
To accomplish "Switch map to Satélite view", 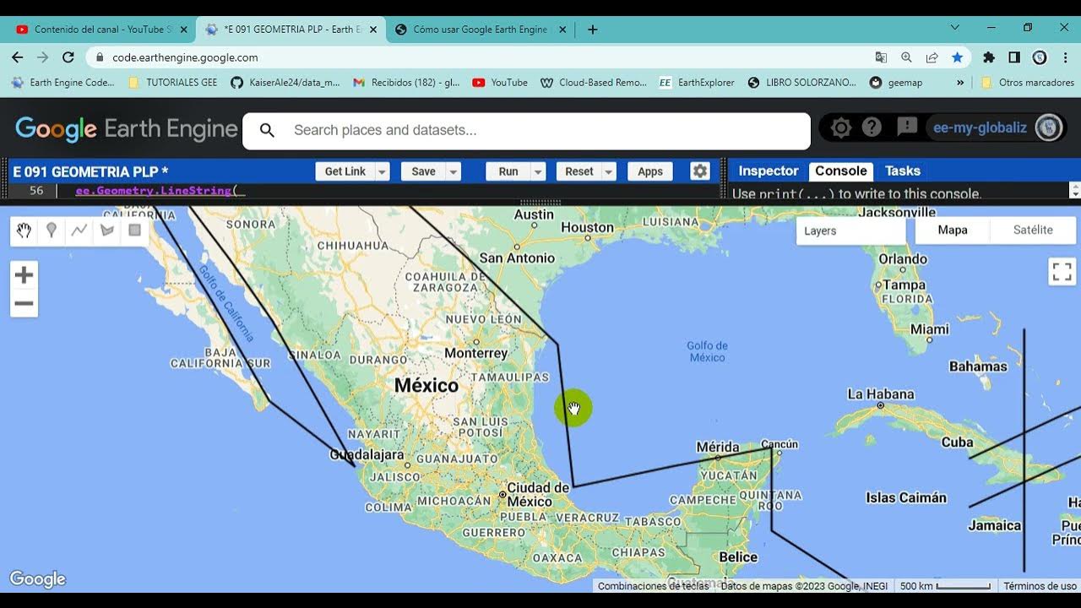I will (x=1033, y=230).
